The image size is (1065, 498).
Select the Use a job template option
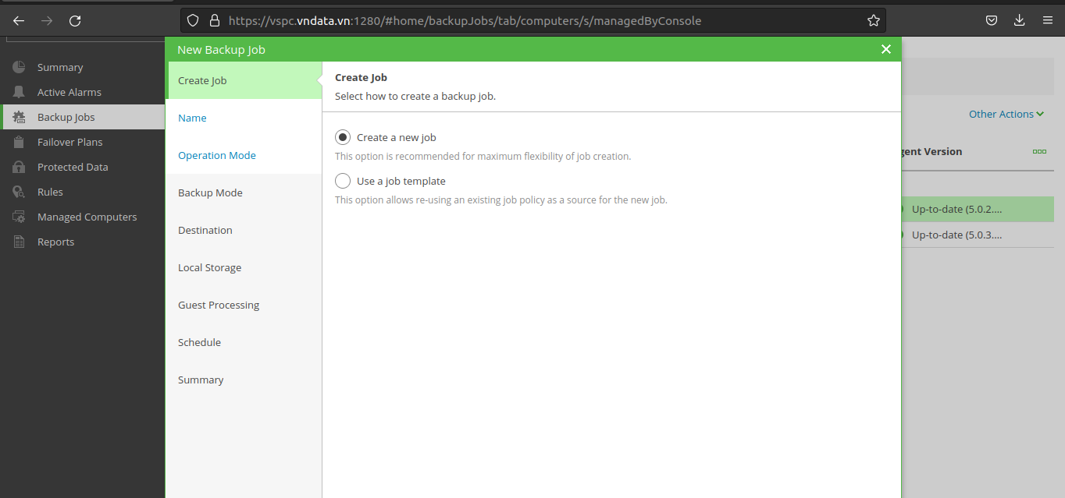coord(343,182)
